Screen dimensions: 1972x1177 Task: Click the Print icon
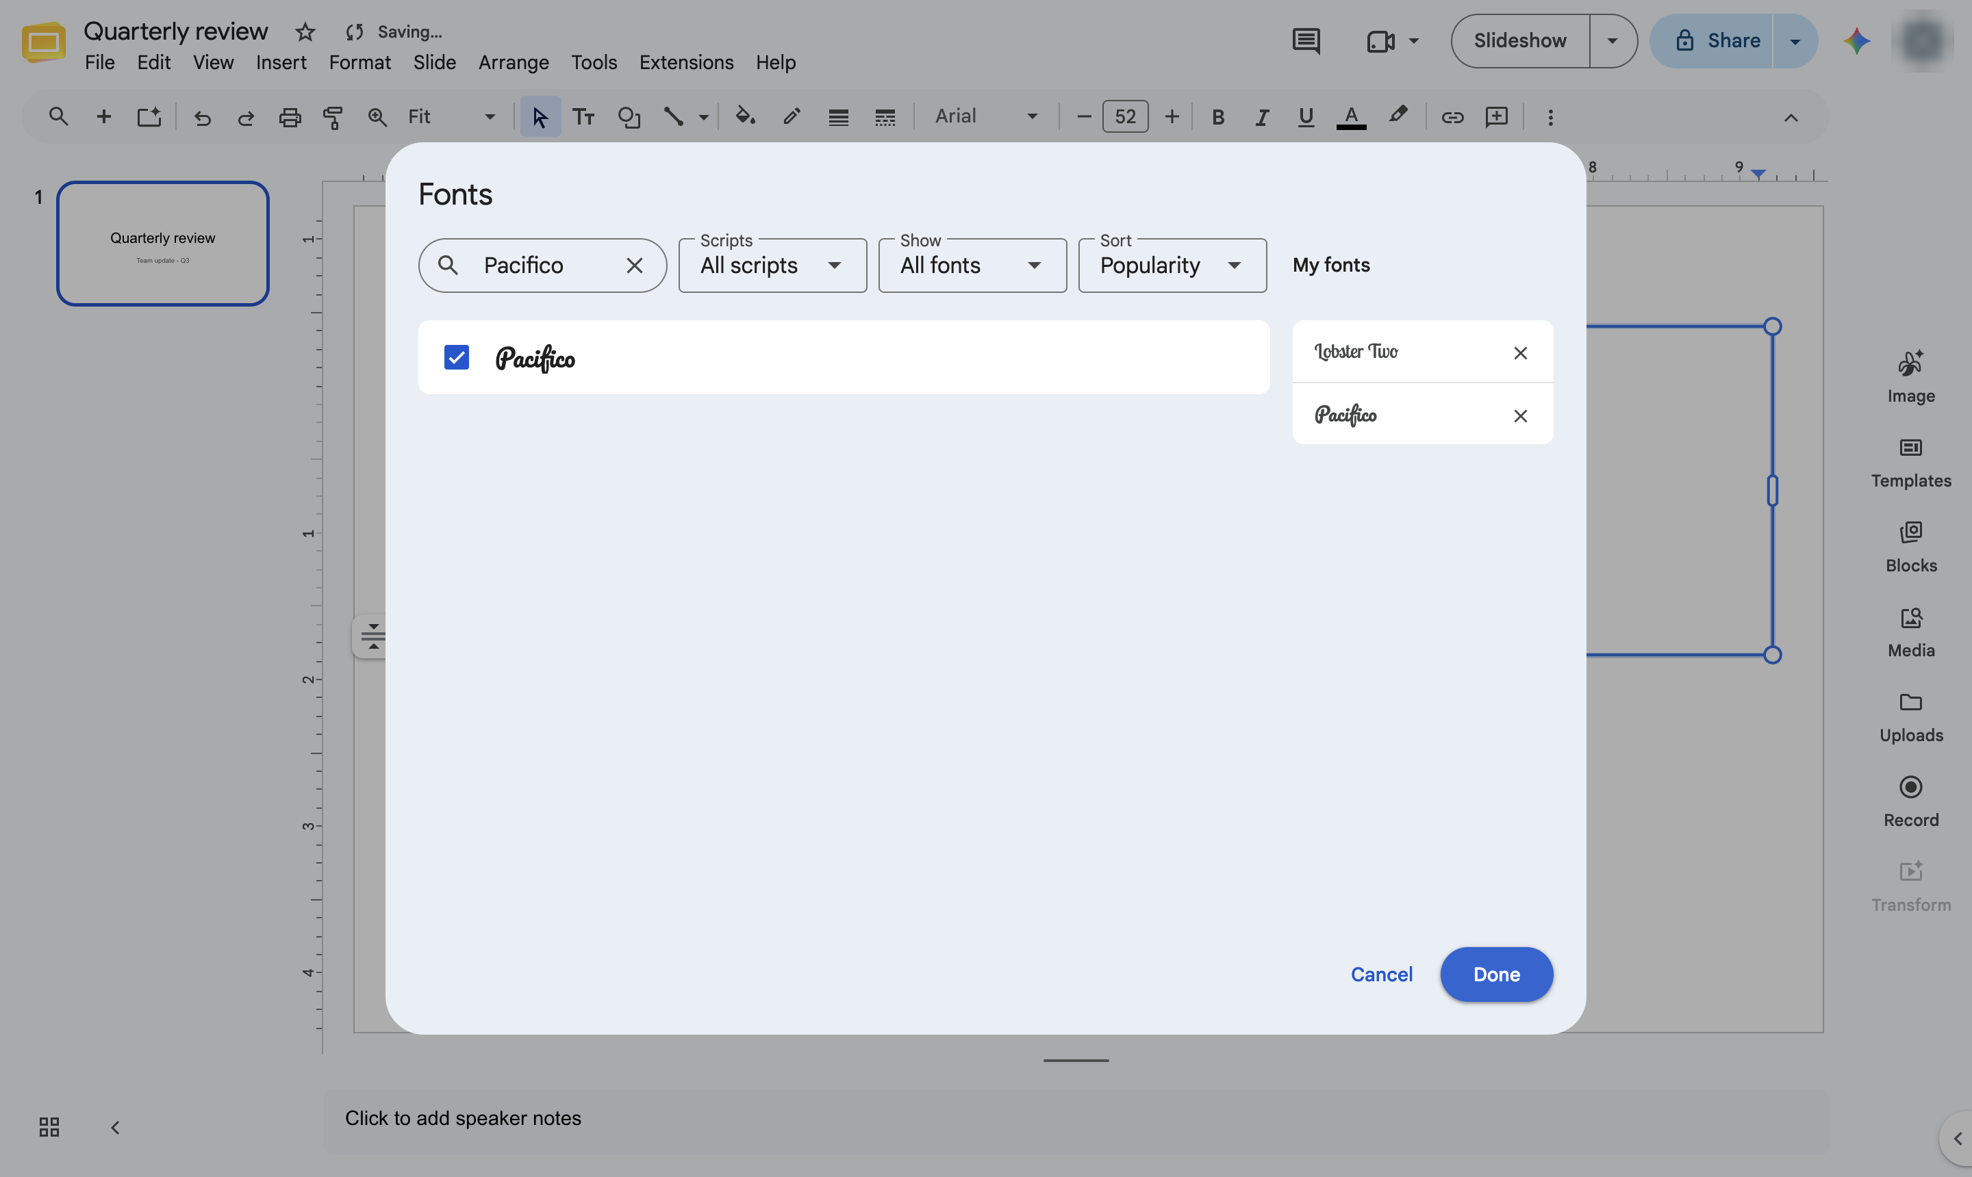click(290, 118)
